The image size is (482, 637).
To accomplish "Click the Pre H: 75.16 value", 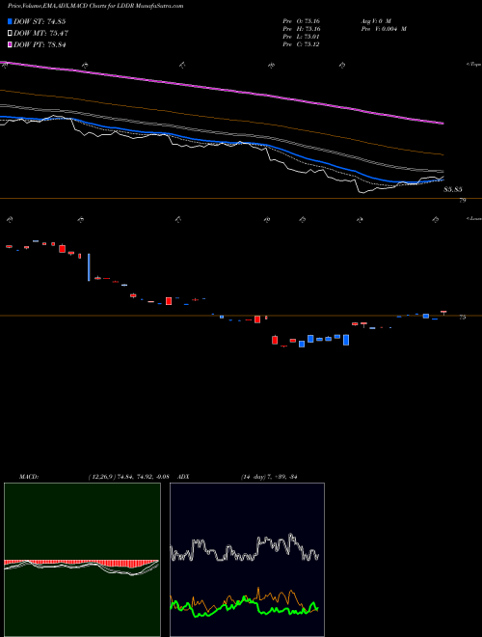I will [x=302, y=29].
